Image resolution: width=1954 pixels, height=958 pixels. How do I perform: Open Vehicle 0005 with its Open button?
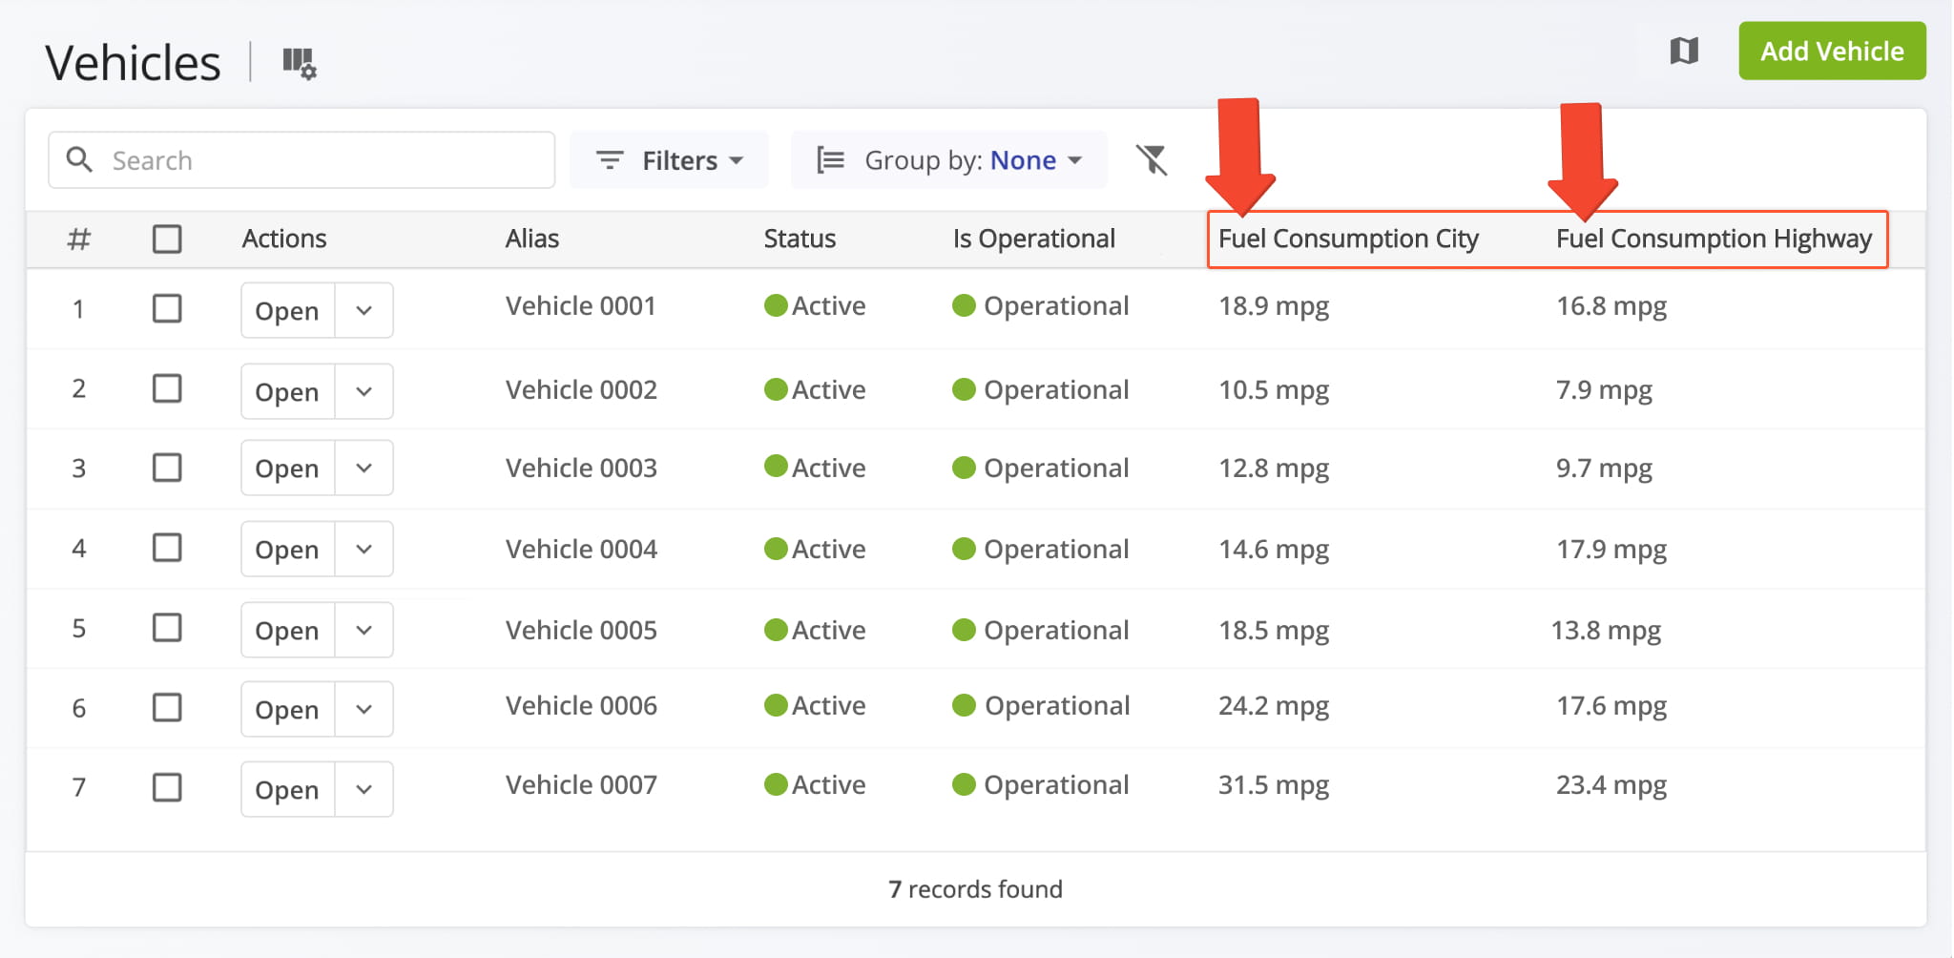[287, 630]
